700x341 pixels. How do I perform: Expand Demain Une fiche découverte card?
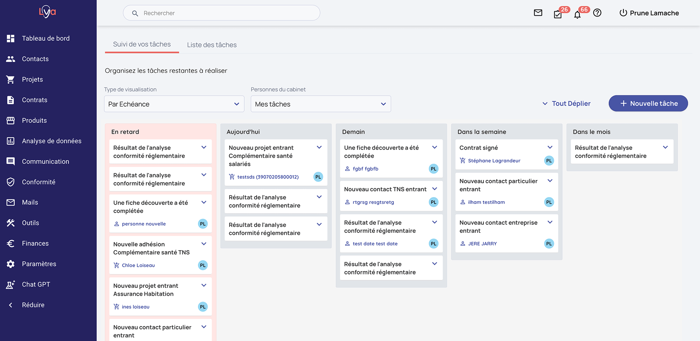tap(435, 148)
